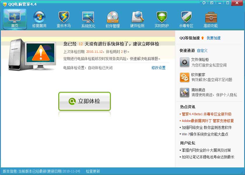
Task: Open the 首页 home tab icon
Action: point(15,17)
